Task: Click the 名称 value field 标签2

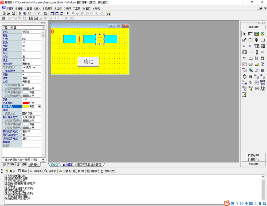Action: pos(32,32)
